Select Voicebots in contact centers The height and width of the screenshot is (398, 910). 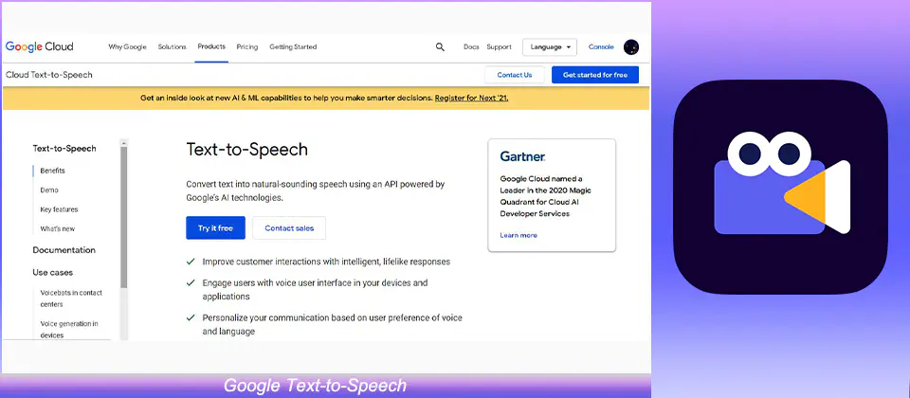click(71, 298)
